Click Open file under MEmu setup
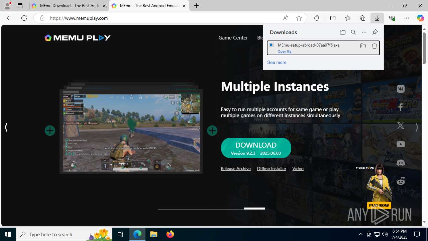428x241 pixels. 285,52
